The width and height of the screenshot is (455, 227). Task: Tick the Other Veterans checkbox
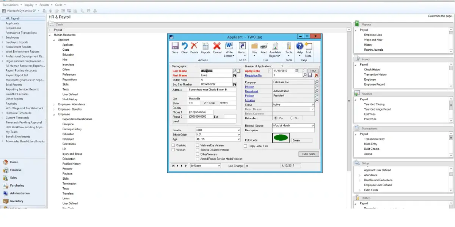coord(197,154)
